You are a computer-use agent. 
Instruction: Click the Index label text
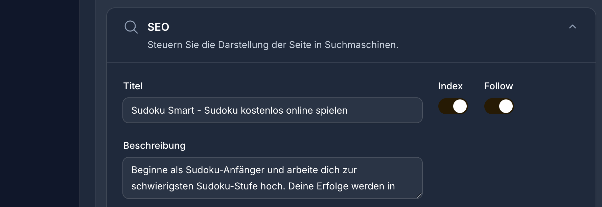[x=450, y=86]
